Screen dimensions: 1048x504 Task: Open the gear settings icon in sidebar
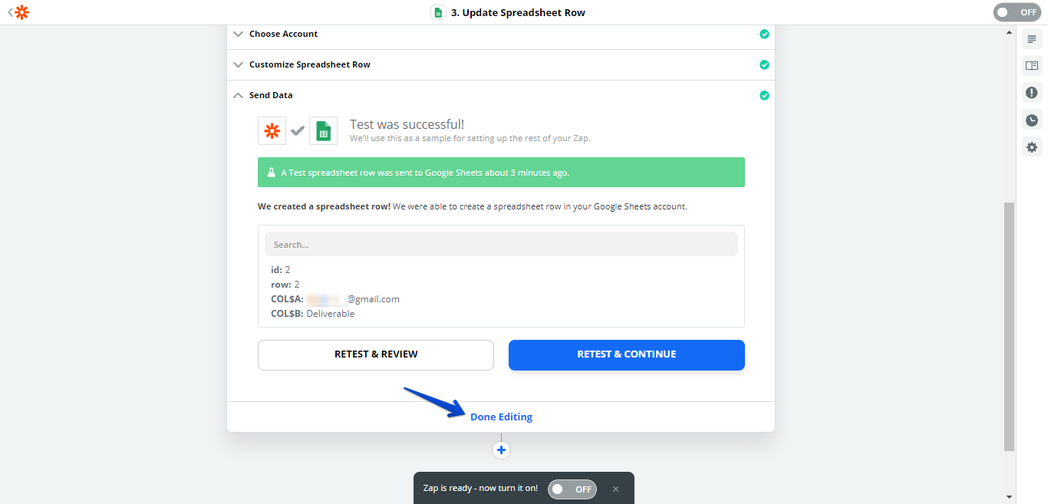(x=1032, y=147)
